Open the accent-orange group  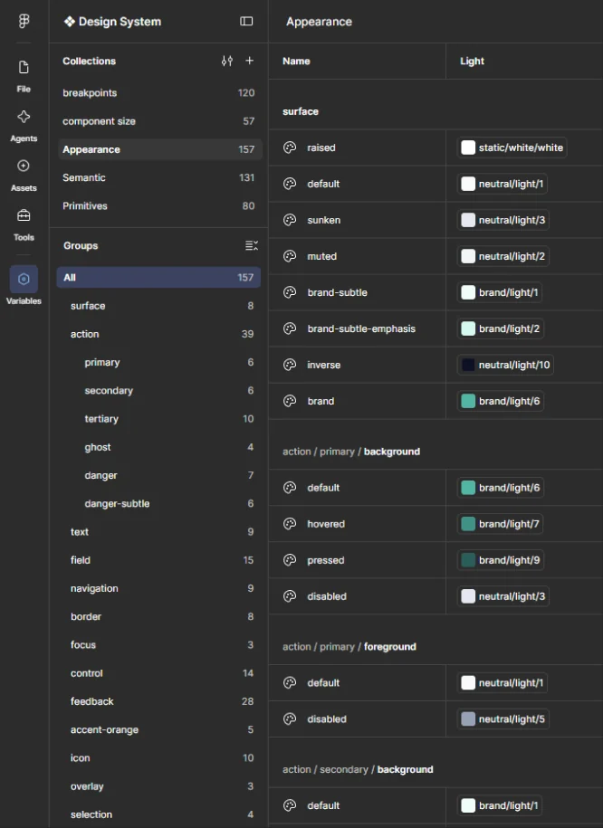[158, 729]
